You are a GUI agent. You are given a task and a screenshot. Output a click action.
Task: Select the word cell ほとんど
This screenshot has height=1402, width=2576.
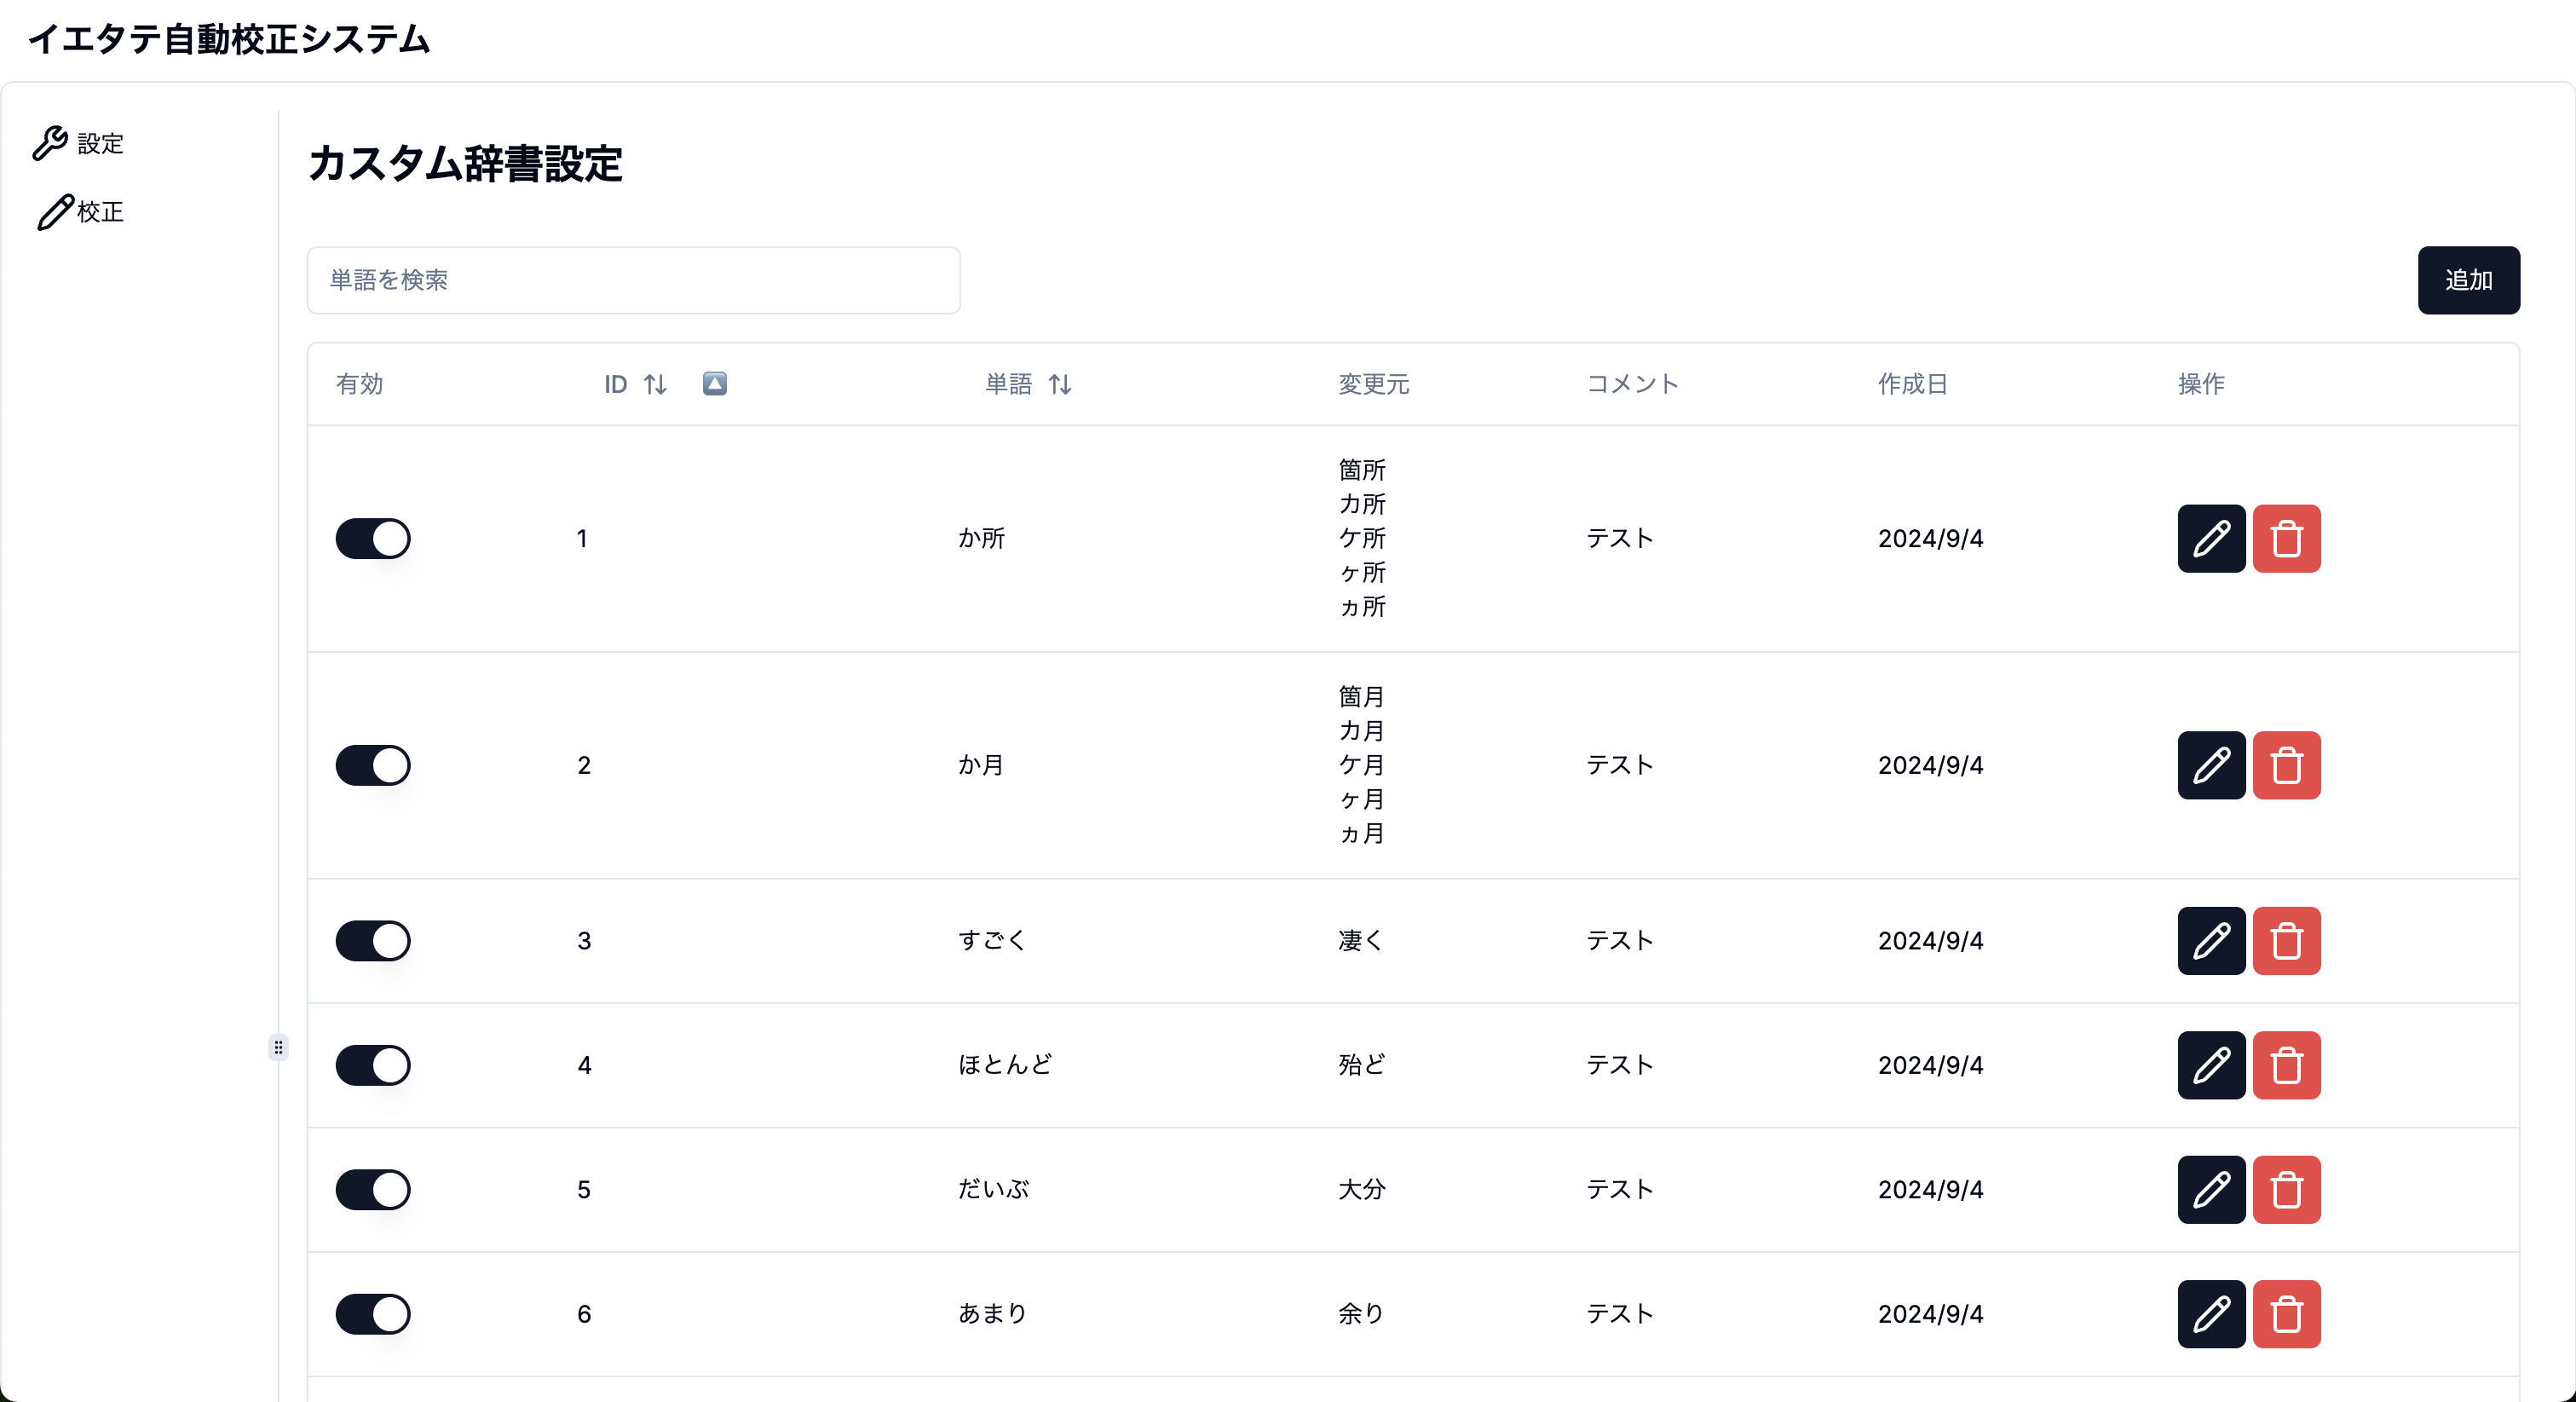click(1005, 1065)
